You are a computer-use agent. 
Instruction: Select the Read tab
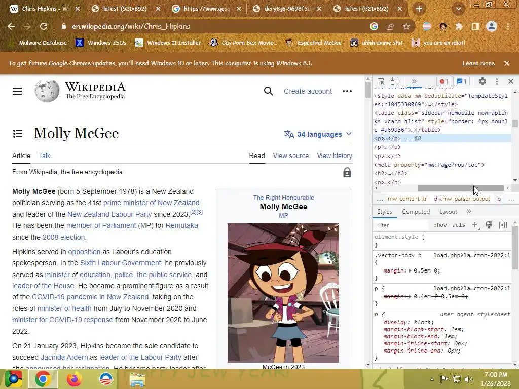(x=257, y=156)
